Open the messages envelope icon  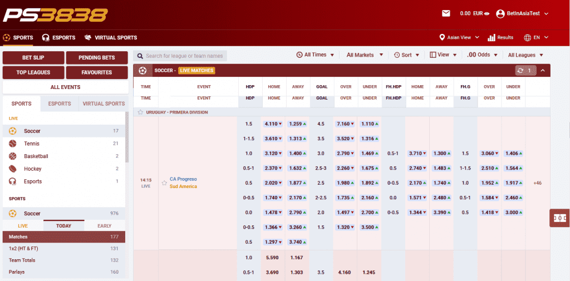click(x=445, y=13)
